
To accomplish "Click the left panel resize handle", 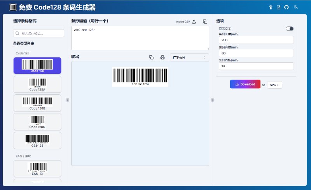I will coord(68,100).
